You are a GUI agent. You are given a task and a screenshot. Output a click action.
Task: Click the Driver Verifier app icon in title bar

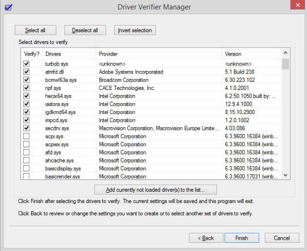[8, 7]
